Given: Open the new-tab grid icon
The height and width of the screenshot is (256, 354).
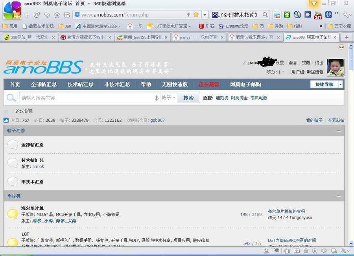Looking at the screenshot, I should click(x=67, y=15).
